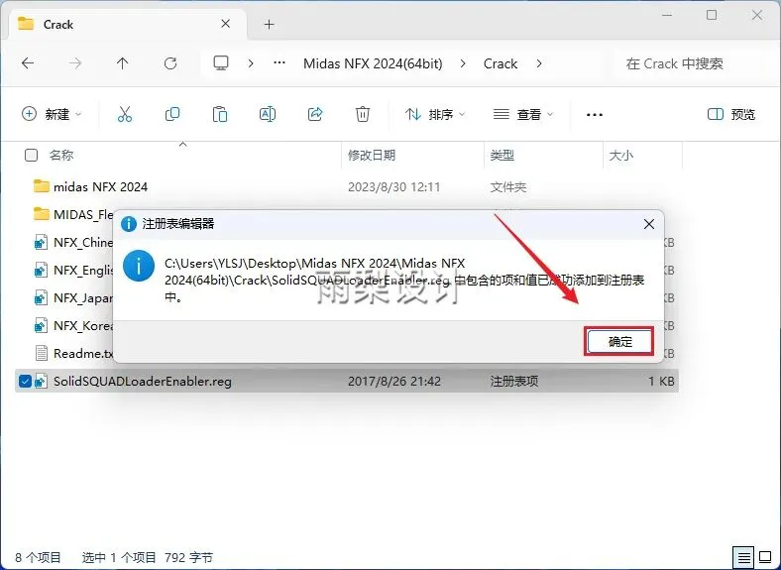Go up one folder level

[123, 63]
